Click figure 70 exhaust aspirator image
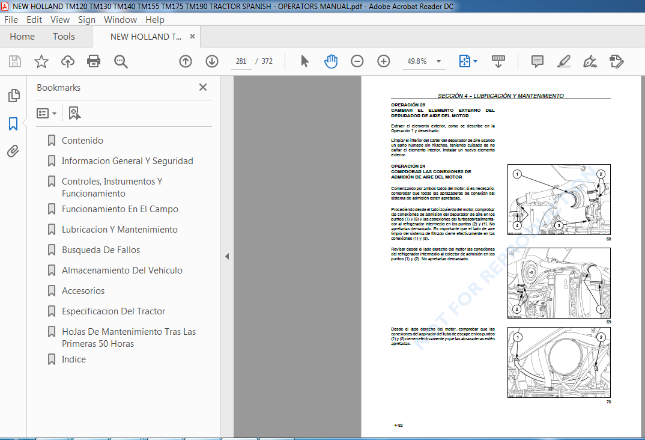Screen dimensions: 645x440 559,362
